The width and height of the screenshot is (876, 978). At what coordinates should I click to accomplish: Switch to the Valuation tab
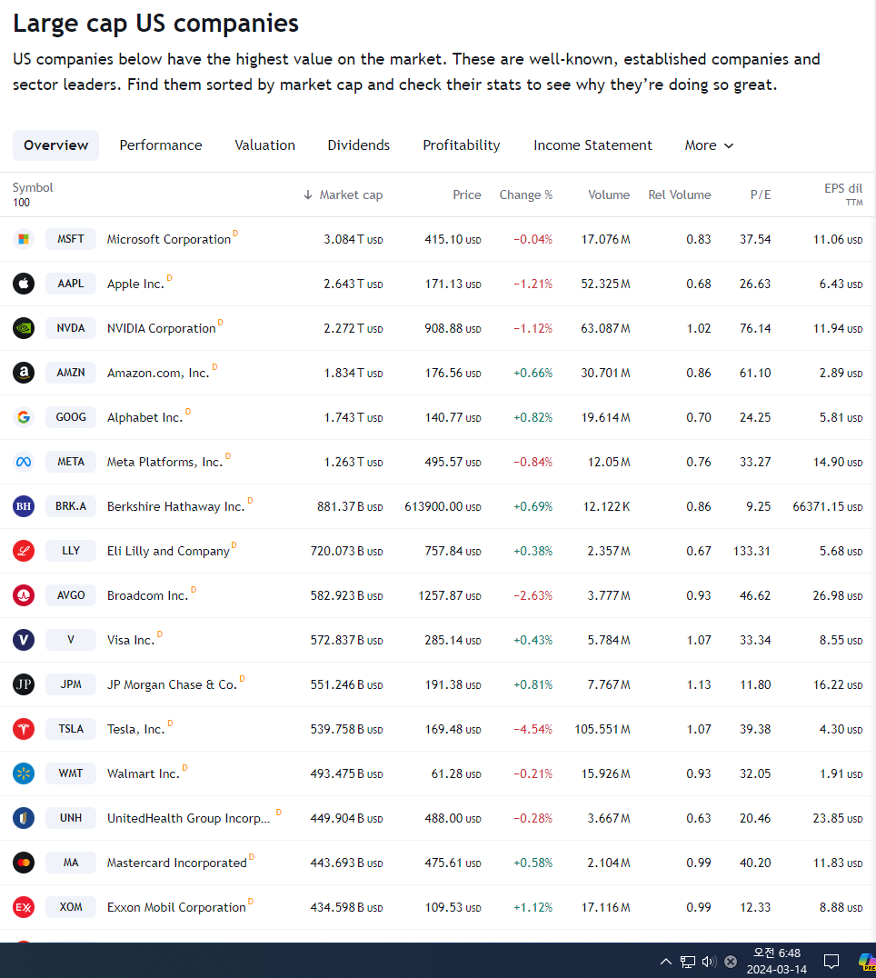(x=265, y=145)
